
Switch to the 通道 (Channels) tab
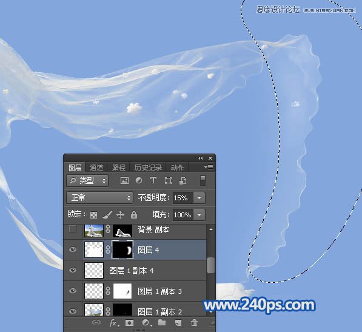point(96,168)
